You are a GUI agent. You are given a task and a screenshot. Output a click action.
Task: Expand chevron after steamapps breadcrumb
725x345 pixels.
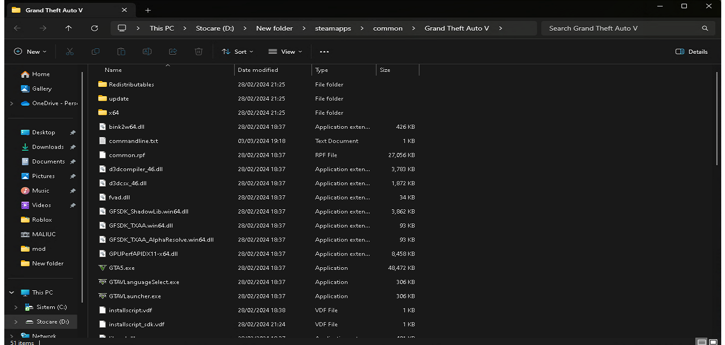click(361, 28)
